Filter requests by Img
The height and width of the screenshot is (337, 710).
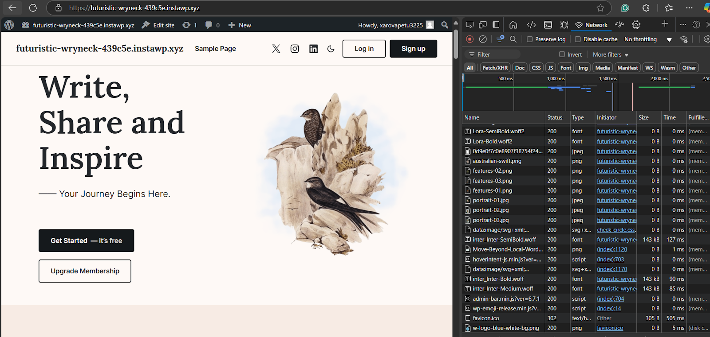[583, 68]
